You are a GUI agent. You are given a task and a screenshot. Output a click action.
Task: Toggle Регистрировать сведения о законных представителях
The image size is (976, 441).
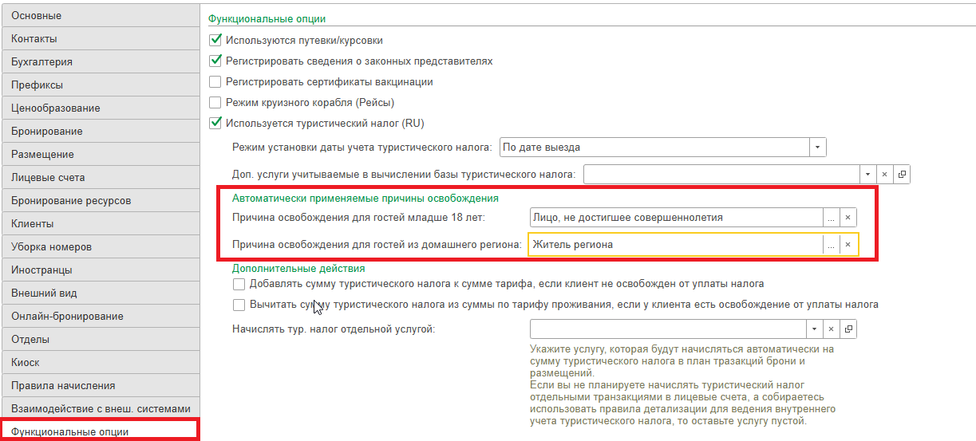[215, 61]
